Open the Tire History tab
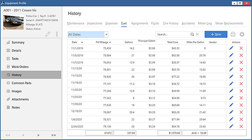 pos(171,23)
